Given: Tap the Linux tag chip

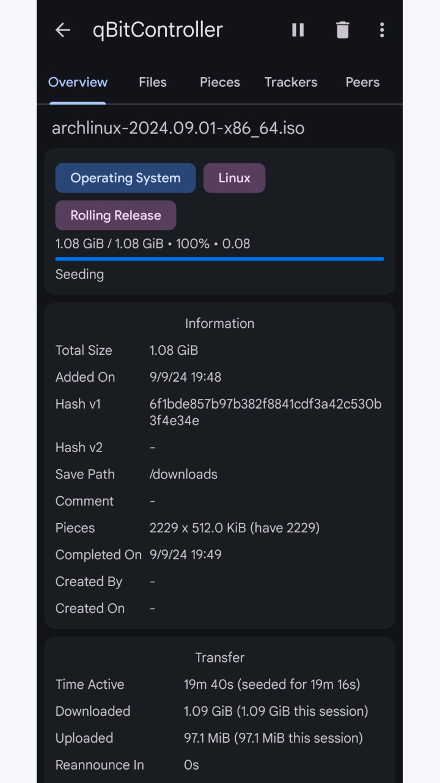Looking at the screenshot, I should pyautogui.click(x=235, y=178).
